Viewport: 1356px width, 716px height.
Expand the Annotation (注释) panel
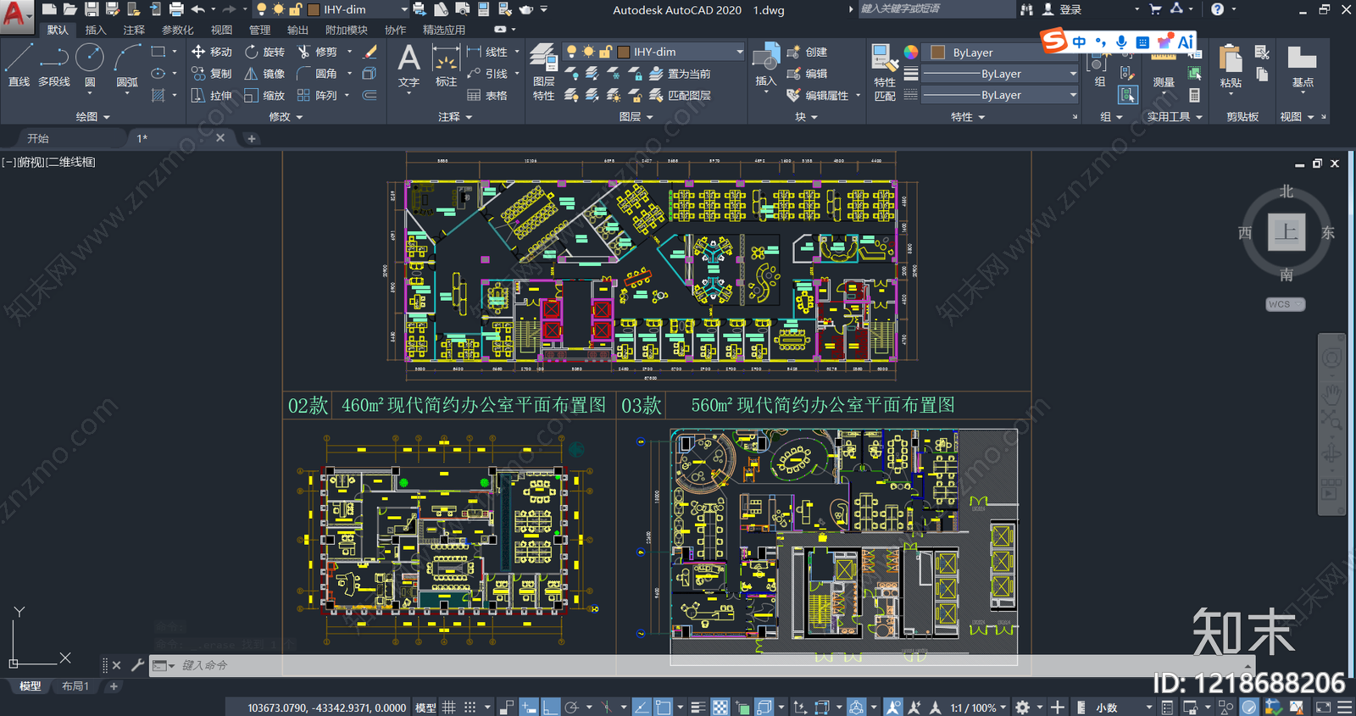click(455, 117)
